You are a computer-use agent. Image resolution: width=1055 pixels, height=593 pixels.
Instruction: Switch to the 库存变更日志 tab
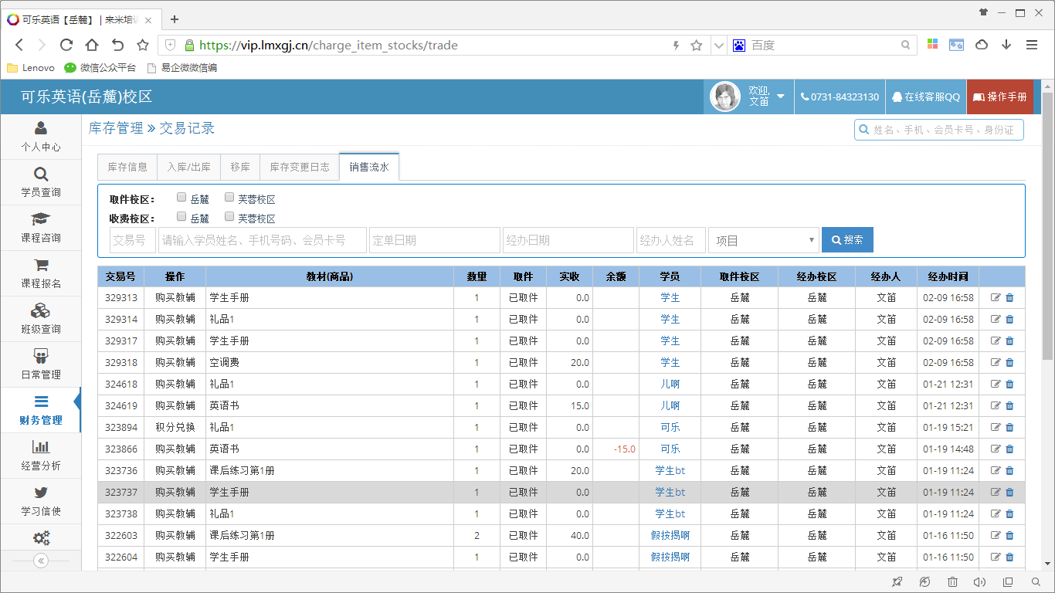coord(299,167)
